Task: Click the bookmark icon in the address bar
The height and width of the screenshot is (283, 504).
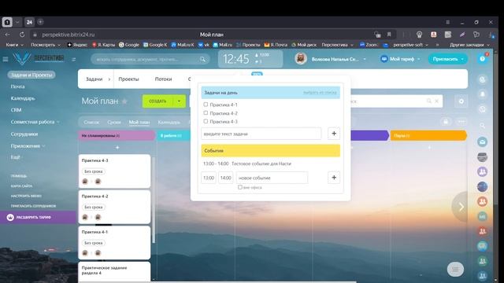Action: (x=389, y=35)
